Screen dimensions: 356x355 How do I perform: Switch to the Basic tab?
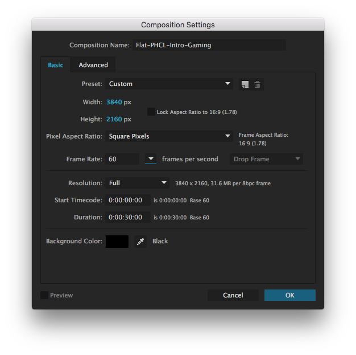pos(56,65)
